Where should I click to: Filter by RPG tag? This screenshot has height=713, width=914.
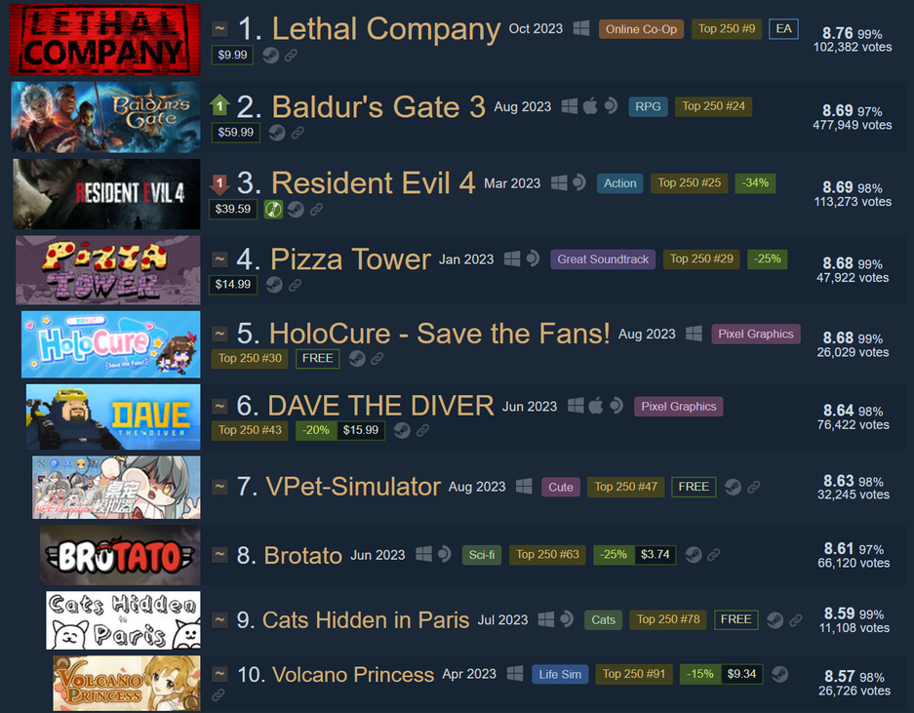pyautogui.click(x=649, y=106)
